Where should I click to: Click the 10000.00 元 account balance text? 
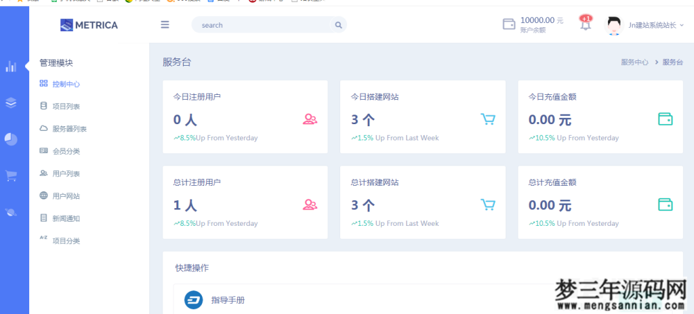click(542, 20)
